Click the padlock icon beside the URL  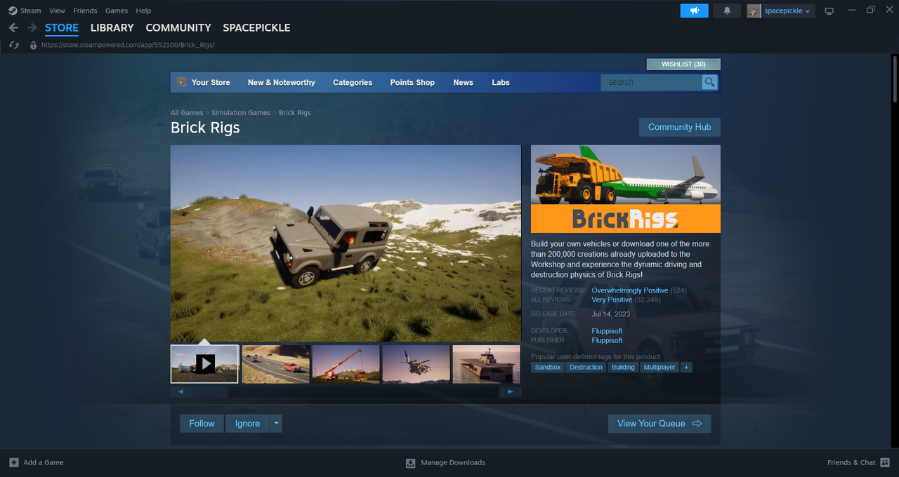33,45
